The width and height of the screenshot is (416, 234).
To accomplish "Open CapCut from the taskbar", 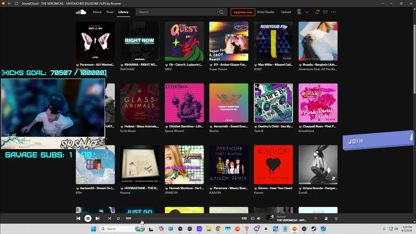I will [x=266, y=229].
